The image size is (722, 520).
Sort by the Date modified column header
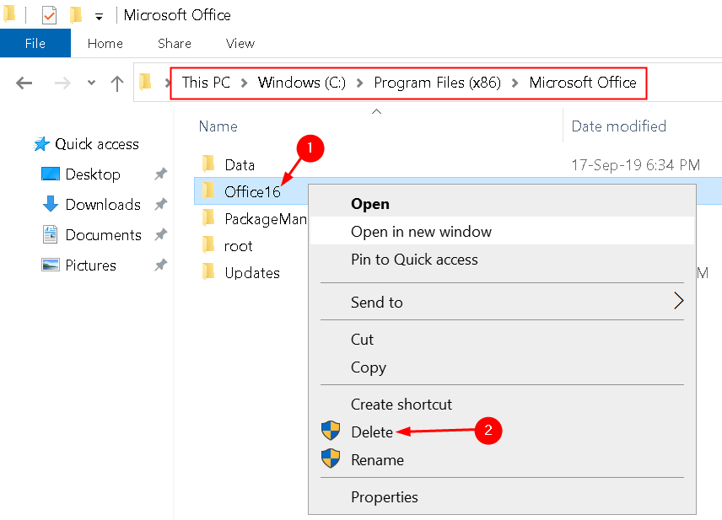tap(619, 126)
